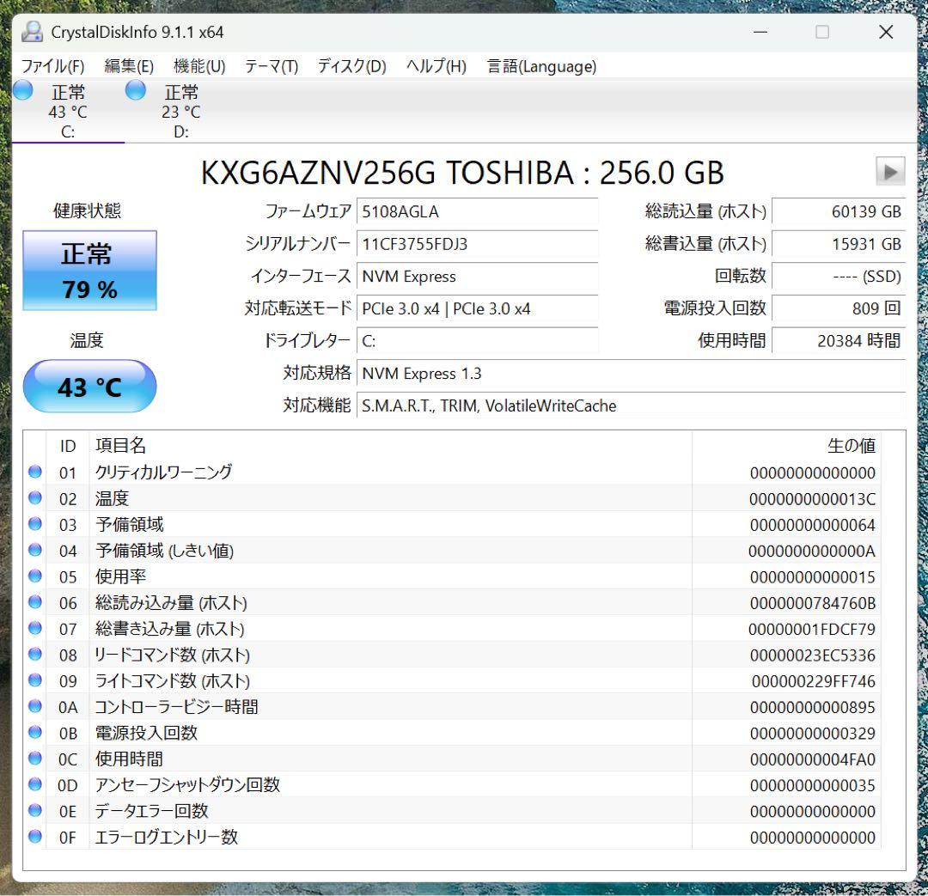Open the テーマ(T) menu
This screenshot has height=896, width=928.
pos(270,66)
